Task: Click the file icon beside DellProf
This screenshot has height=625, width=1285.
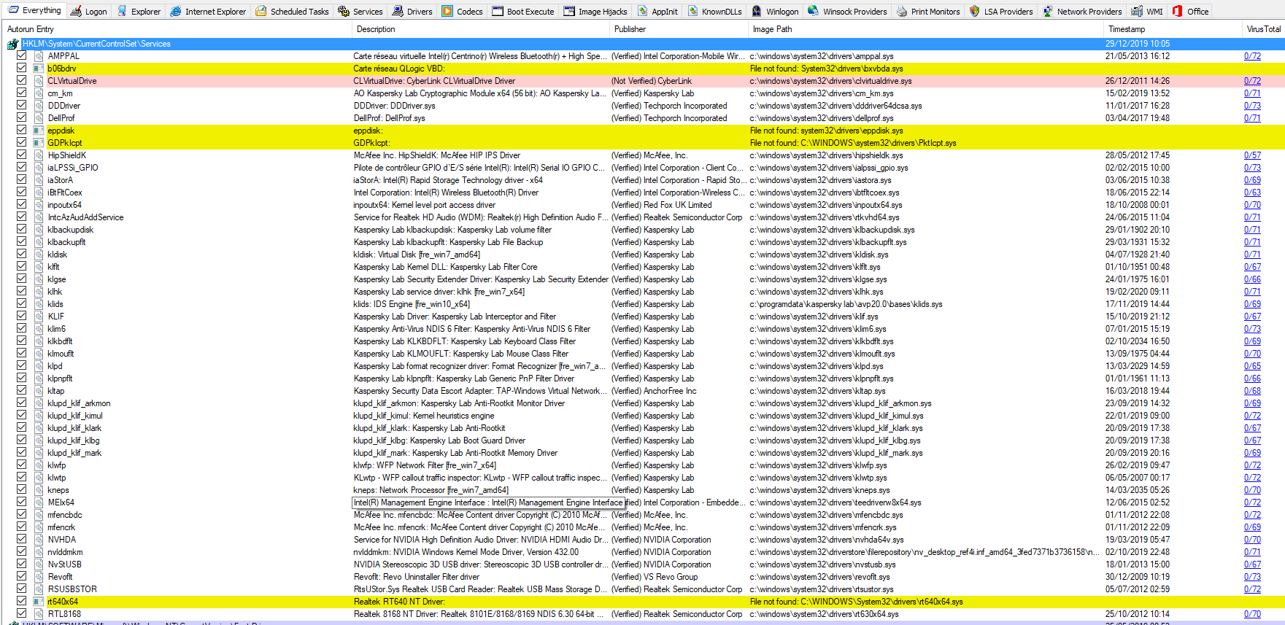Action: click(39, 118)
